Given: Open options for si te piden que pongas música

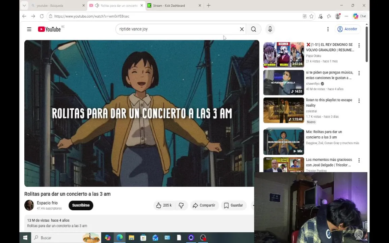Looking at the screenshot, I should click(x=359, y=73).
